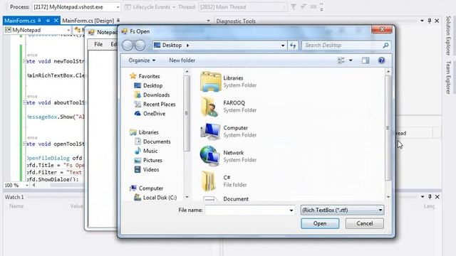Open Documents library in navigation pane
The image size is (456, 256).
pyautogui.click(x=157, y=142)
